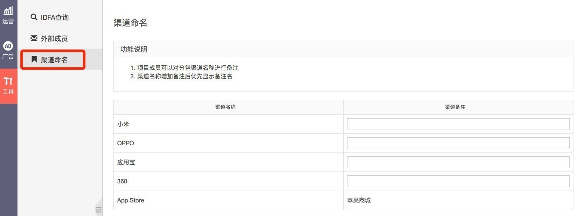Focus the remark input for 小米

(x=458, y=124)
